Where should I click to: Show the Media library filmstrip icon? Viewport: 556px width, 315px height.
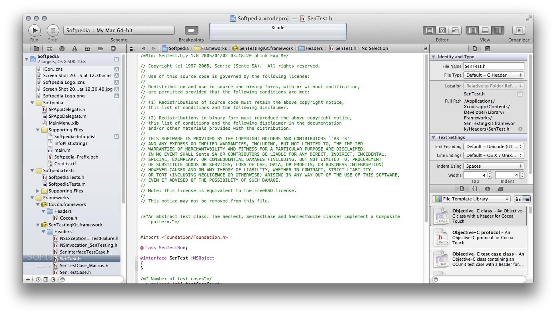pos(500,189)
